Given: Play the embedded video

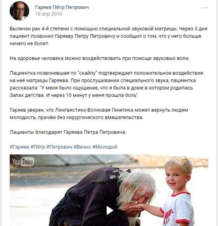Looking at the screenshot, I should click(x=109, y=211).
